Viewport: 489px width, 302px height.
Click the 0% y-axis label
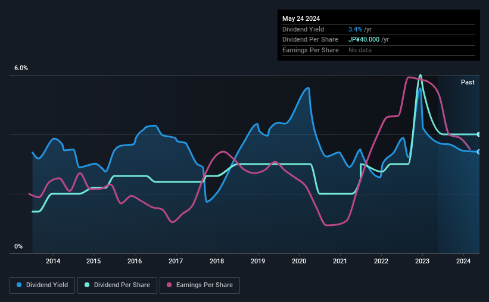point(18,246)
